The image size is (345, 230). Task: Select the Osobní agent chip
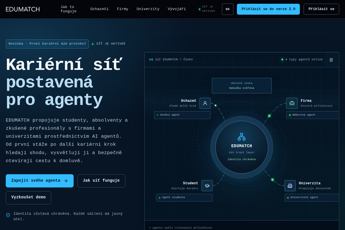click(x=182, y=115)
